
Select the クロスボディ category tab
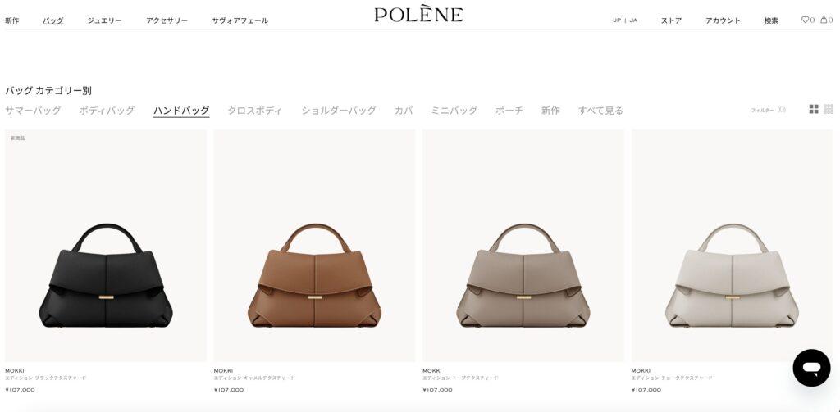254,111
